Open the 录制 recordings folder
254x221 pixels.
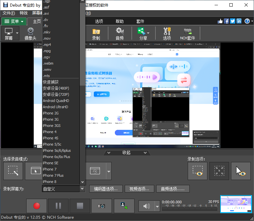click(x=96, y=33)
